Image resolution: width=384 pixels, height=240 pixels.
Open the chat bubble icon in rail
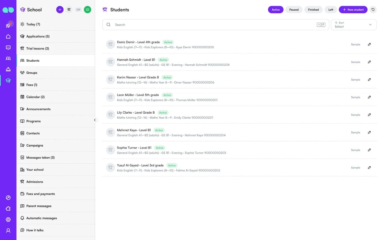(x=8, y=48)
